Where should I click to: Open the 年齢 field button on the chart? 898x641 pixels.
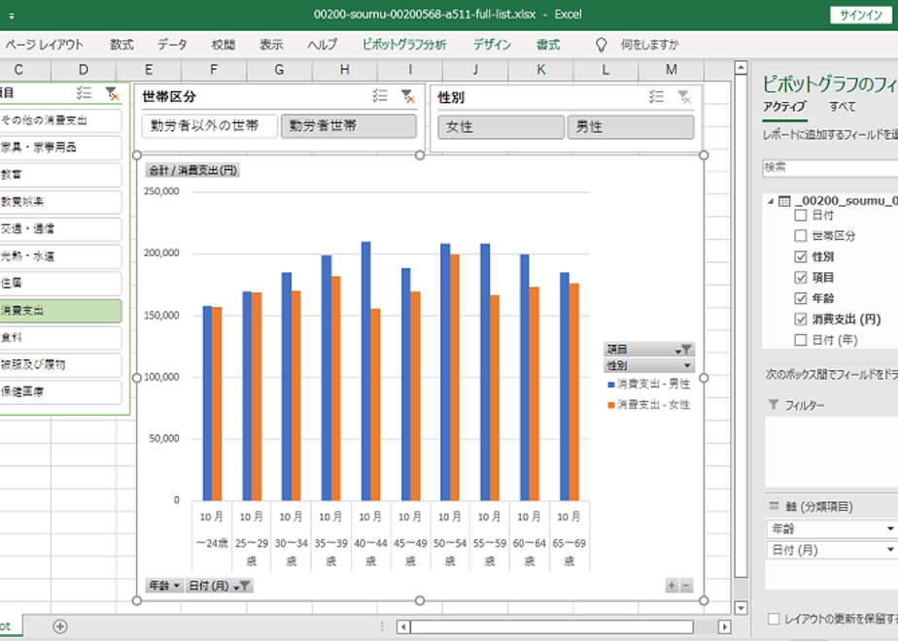pyautogui.click(x=164, y=586)
